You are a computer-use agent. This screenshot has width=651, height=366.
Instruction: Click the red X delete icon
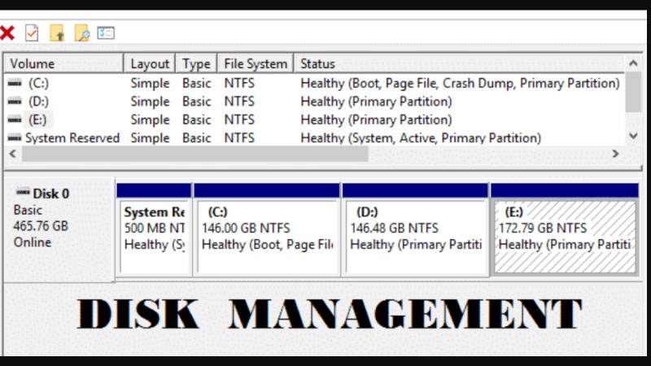[x=7, y=33]
